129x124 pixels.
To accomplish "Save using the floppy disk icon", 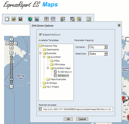I will tap(20, 19).
